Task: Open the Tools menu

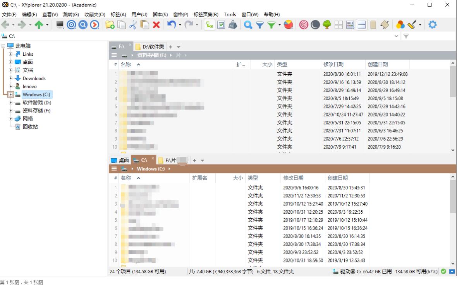Action: tap(230, 14)
